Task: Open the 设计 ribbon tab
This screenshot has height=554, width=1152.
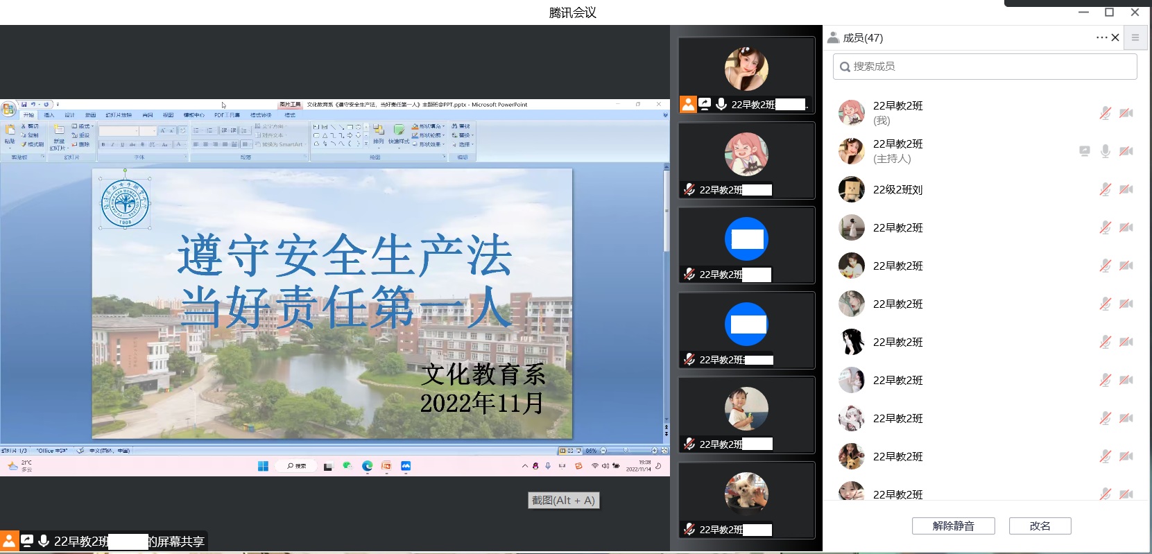Action: click(69, 115)
